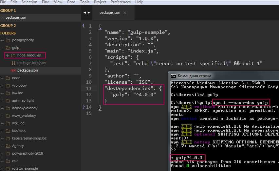Viewport: 279px width, 171px height.
Task: Click the npm icon beside package.json in gulp folder
Action: 13,70
